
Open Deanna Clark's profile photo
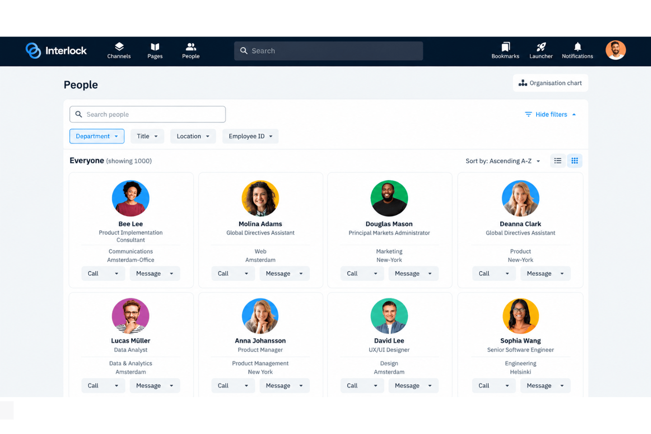[x=520, y=198]
